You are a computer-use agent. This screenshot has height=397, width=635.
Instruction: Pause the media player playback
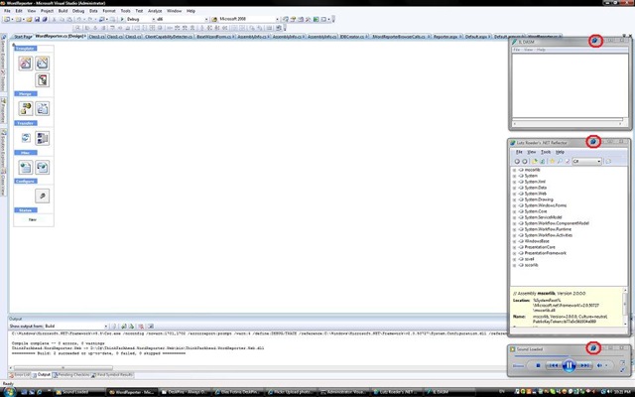569,365
